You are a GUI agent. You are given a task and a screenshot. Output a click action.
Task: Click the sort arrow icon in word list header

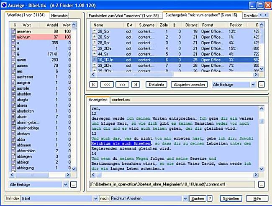tap(15, 25)
